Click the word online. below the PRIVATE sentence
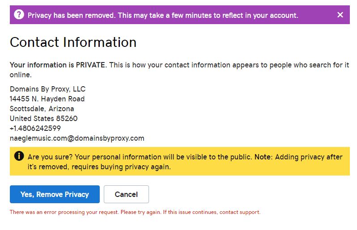 tap(21, 75)
